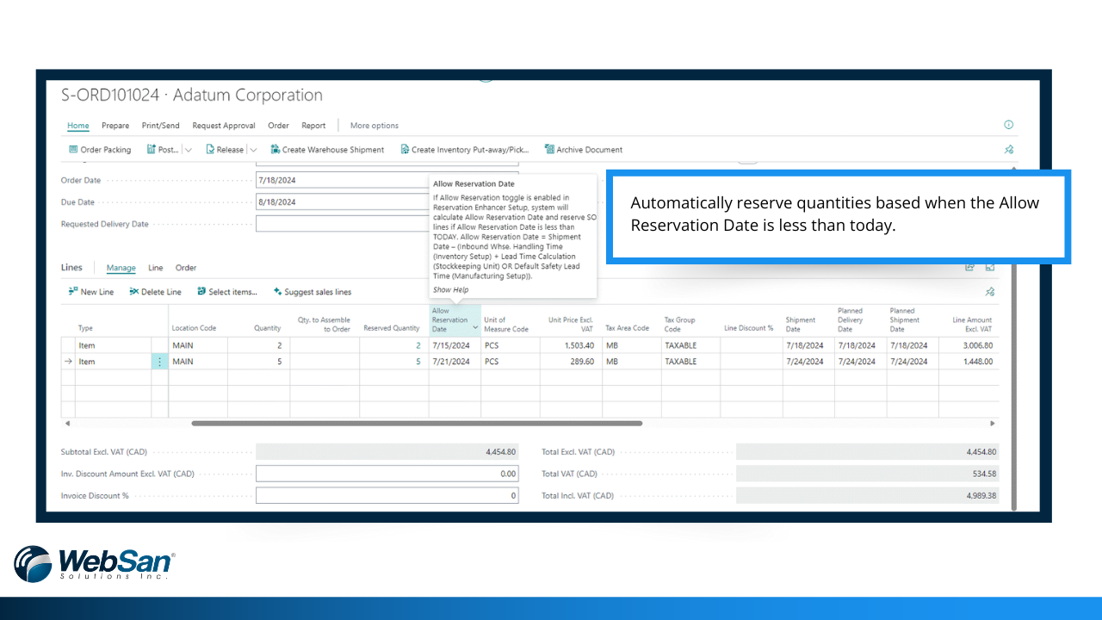Viewport: 1102px width, 620px height.
Task: Click the Requested Delivery Date field
Action: coord(387,224)
